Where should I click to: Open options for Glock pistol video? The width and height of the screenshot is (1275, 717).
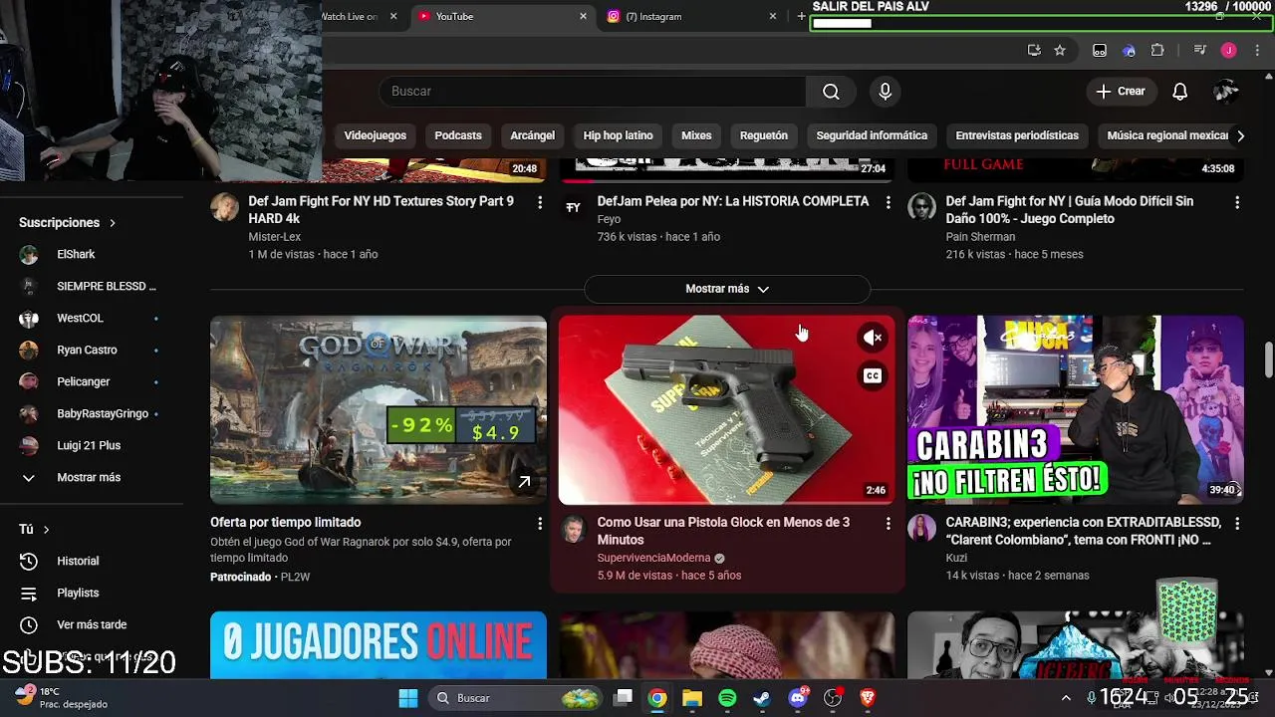coord(889,523)
